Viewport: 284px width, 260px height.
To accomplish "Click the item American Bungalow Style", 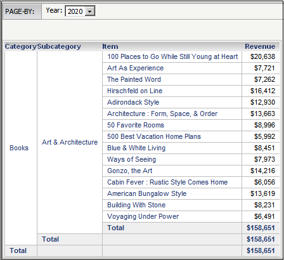I will click(x=146, y=193).
